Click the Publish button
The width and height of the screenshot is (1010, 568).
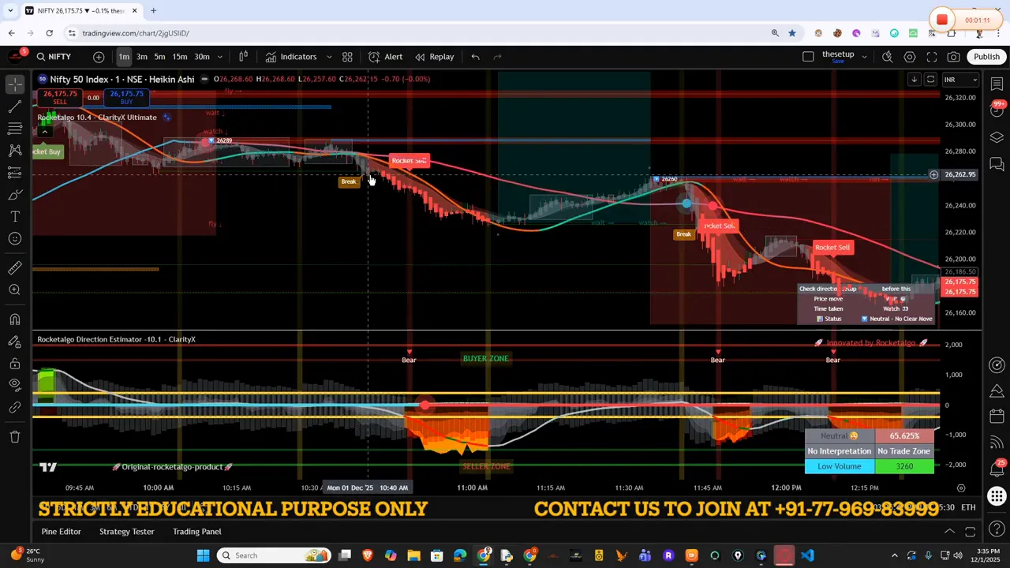(987, 56)
